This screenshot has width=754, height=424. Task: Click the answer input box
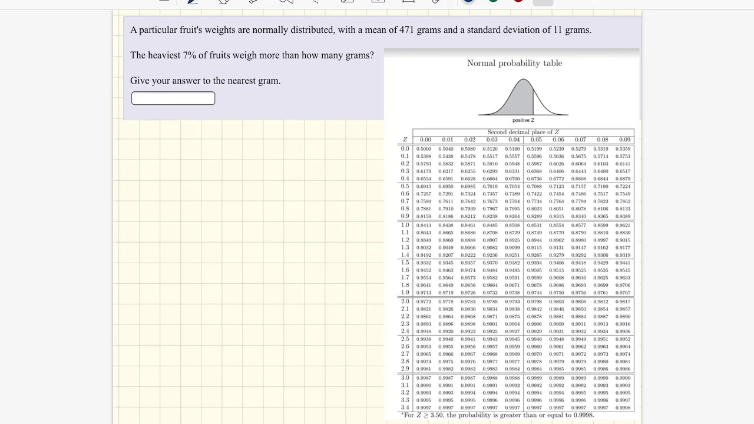point(173,98)
